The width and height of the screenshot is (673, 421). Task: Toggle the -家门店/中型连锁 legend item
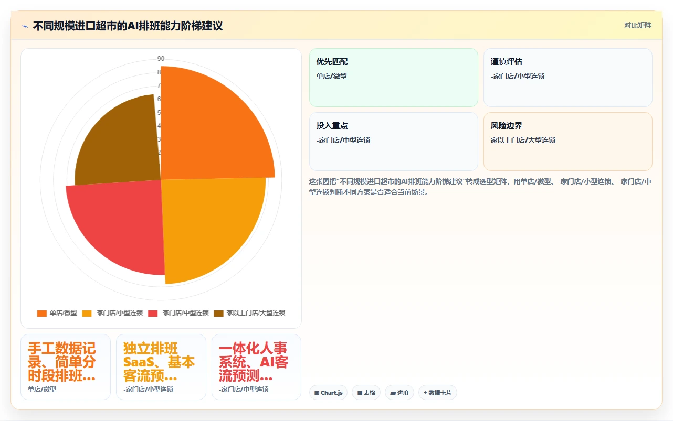click(178, 313)
